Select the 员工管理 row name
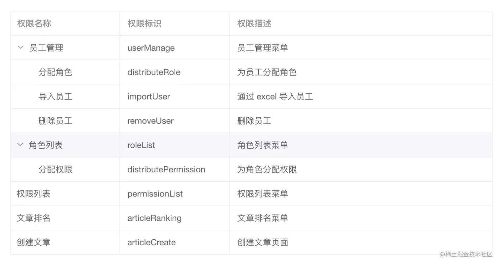This screenshot has height=265, width=500. coord(46,48)
